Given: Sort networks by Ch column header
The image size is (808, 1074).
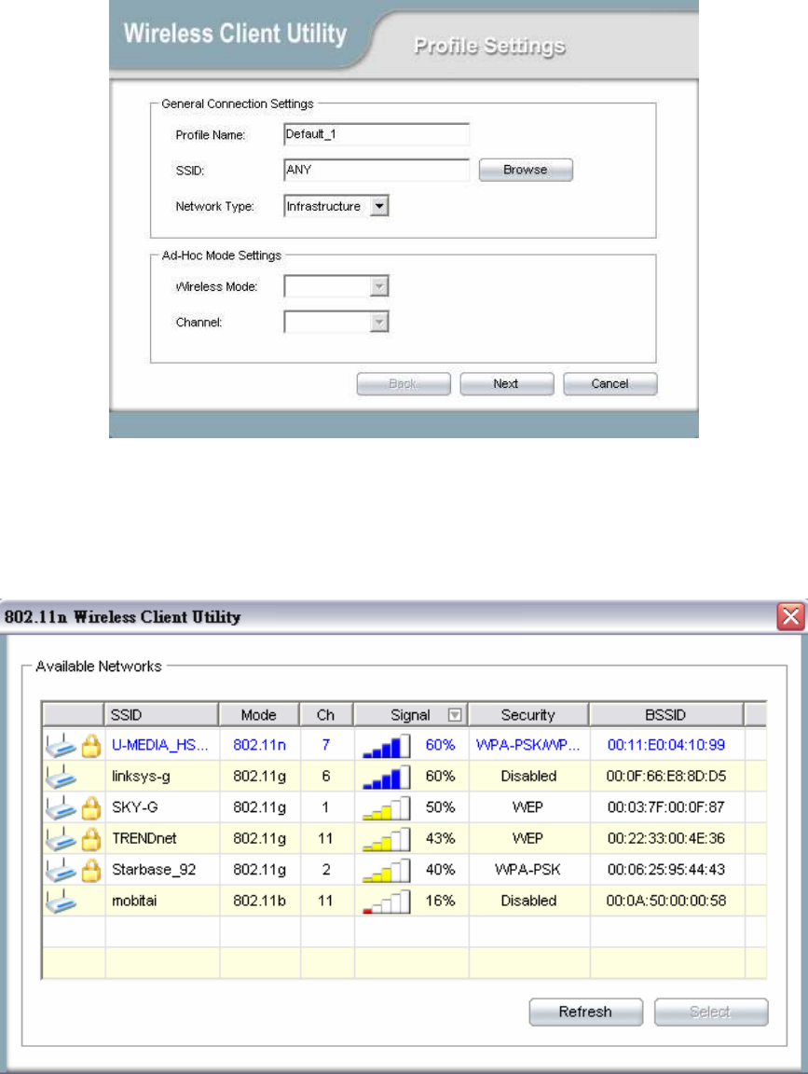Looking at the screenshot, I should coord(326,714).
